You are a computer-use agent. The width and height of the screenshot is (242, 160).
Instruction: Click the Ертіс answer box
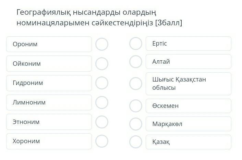tap(189, 44)
